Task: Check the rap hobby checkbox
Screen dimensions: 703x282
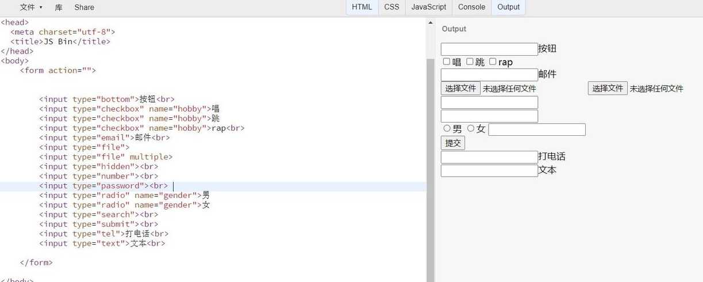Action: pyautogui.click(x=493, y=62)
